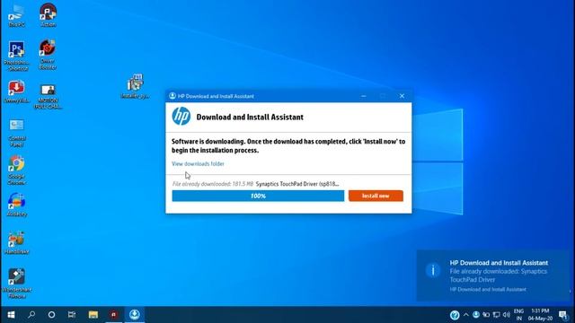
Task: Launch the Wondershare Filmora desktop shortcut
Action: pyautogui.click(x=16, y=283)
